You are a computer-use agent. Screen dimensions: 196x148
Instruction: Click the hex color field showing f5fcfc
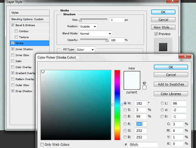click(x=143, y=145)
